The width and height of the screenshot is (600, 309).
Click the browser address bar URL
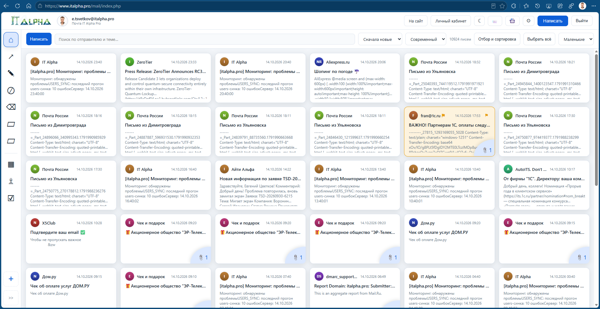83,6
